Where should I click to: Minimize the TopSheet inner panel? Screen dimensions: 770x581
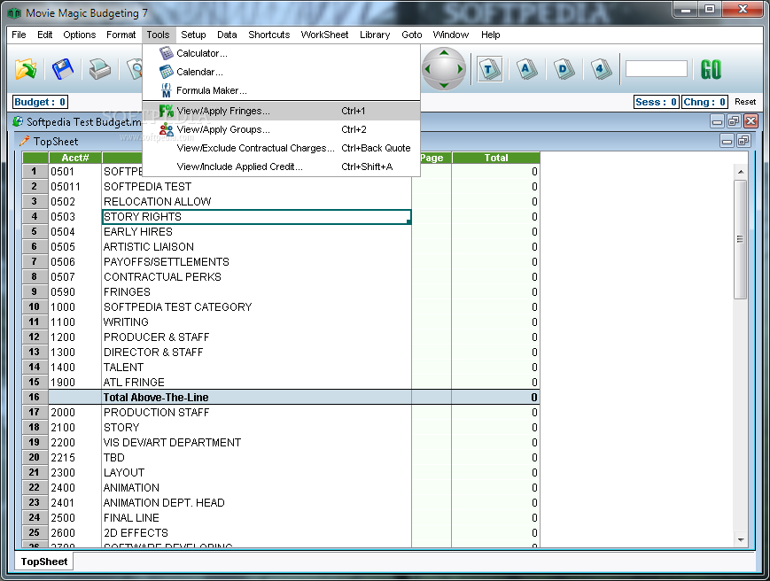pyautogui.click(x=727, y=142)
